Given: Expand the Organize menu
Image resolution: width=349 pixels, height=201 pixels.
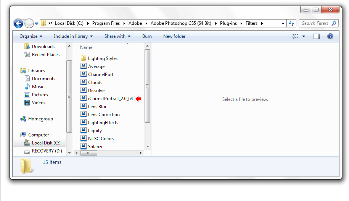Looking at the screenshot, I should pos(31,36).
